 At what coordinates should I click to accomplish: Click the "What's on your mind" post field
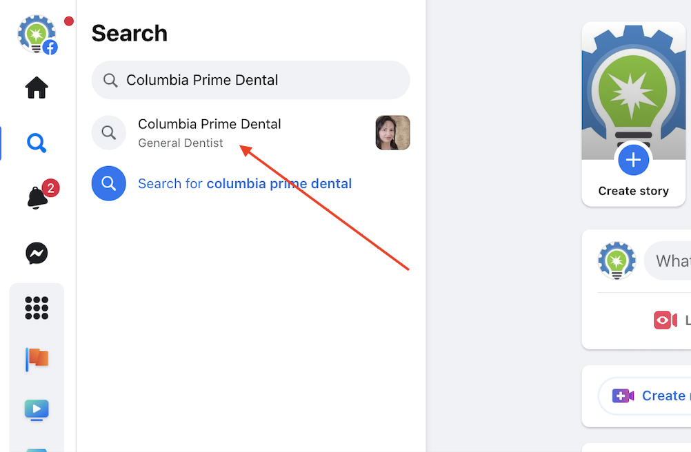tap(670, 261)
